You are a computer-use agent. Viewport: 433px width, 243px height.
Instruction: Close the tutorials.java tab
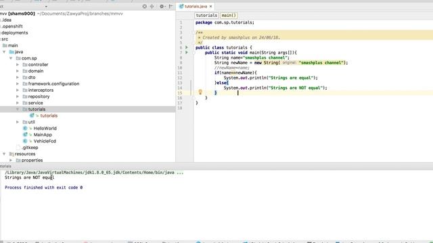pos(210,6)
